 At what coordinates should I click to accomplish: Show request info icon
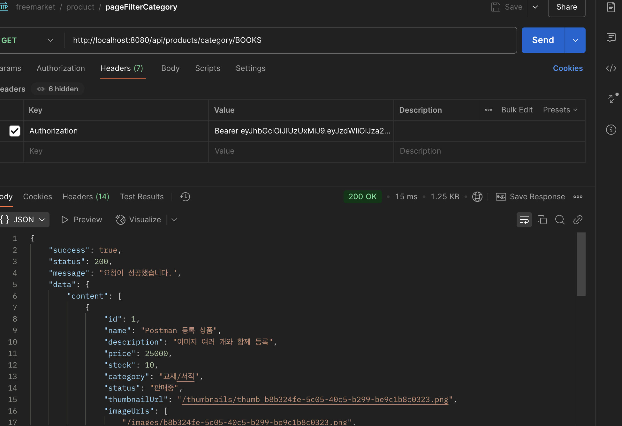point(611,130)
